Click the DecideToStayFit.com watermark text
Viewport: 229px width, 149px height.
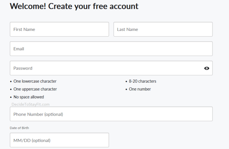coord(30,104)
